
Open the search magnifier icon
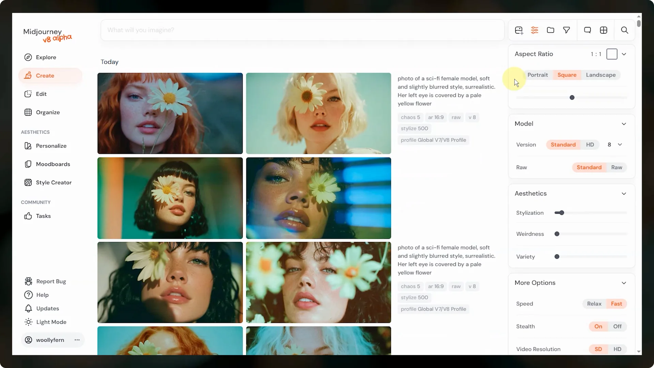coord(624,30)
